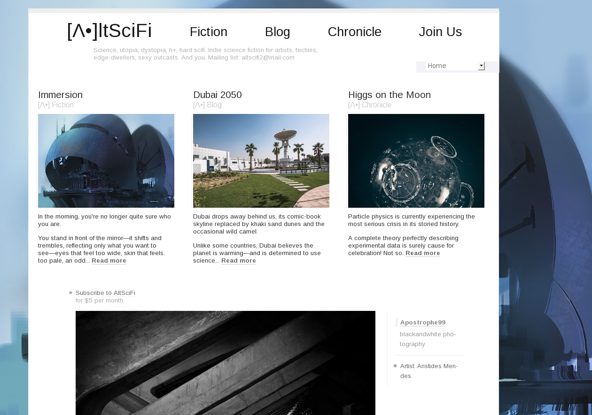592x415 pixels.
Task: Click the text 'In the morning, you're no longer'
Action: point(104,220)
